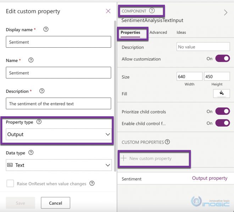The height and width of the screenshot is (212, 234).
Task: Switch to the Advanced tab
Action: 158,32
